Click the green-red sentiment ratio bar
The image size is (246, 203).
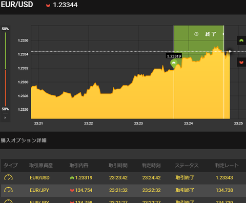(x=5, y=69)
